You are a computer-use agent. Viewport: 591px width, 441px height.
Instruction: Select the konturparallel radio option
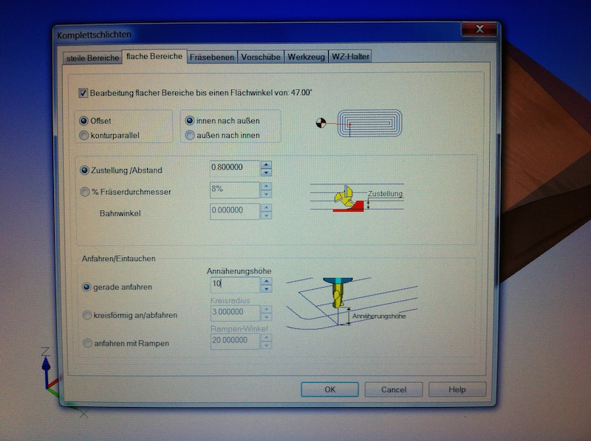pos(83,135)
